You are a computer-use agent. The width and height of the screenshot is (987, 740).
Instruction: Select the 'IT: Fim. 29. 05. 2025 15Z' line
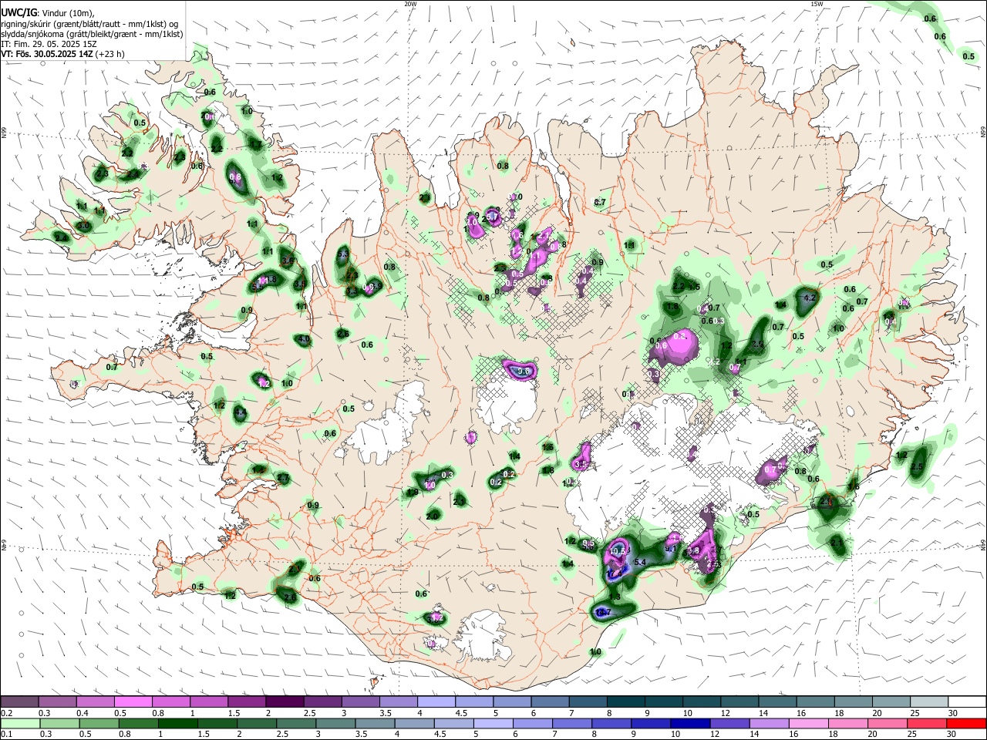49,44
